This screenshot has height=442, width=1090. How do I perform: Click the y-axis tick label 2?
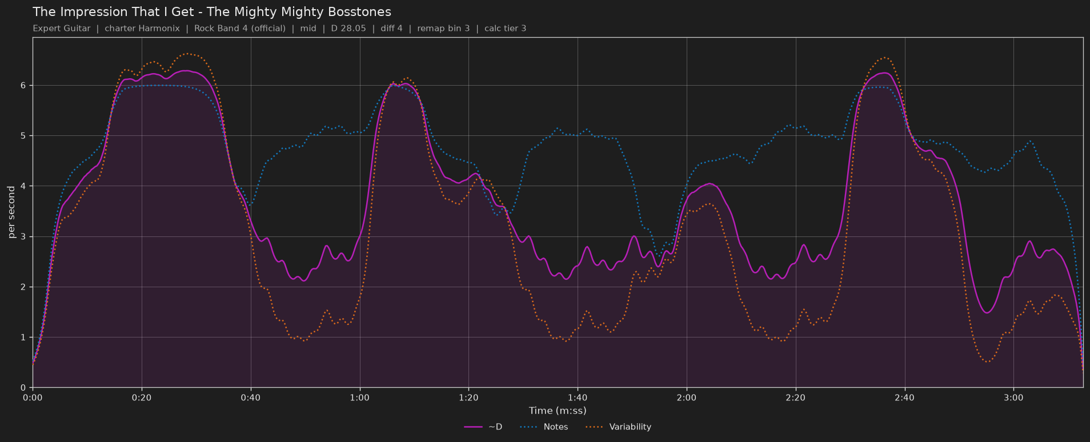tap(24, 287)
